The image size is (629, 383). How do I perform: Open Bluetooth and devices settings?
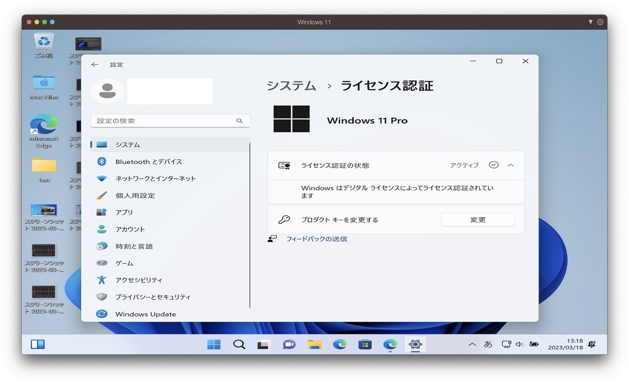170,162
